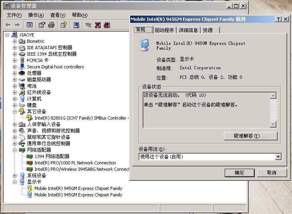Viewport: 292px width, 214px height.
Task: Toggle the console tree pane toolbar icon
Action: 29,25
